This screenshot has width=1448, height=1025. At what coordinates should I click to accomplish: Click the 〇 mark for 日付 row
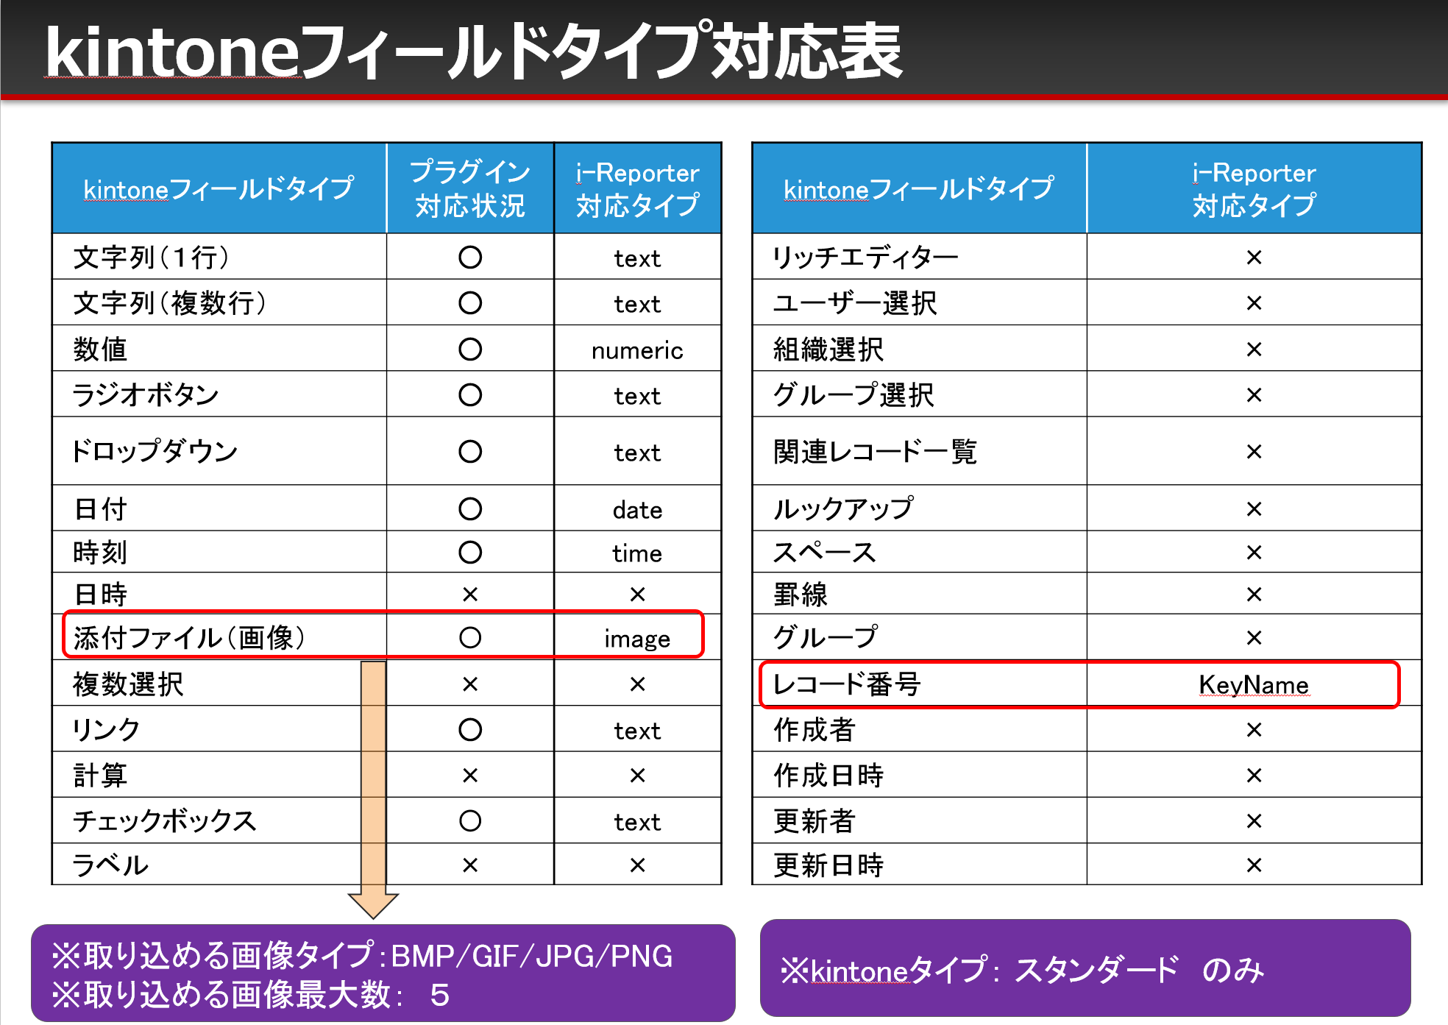coord(470,508)
